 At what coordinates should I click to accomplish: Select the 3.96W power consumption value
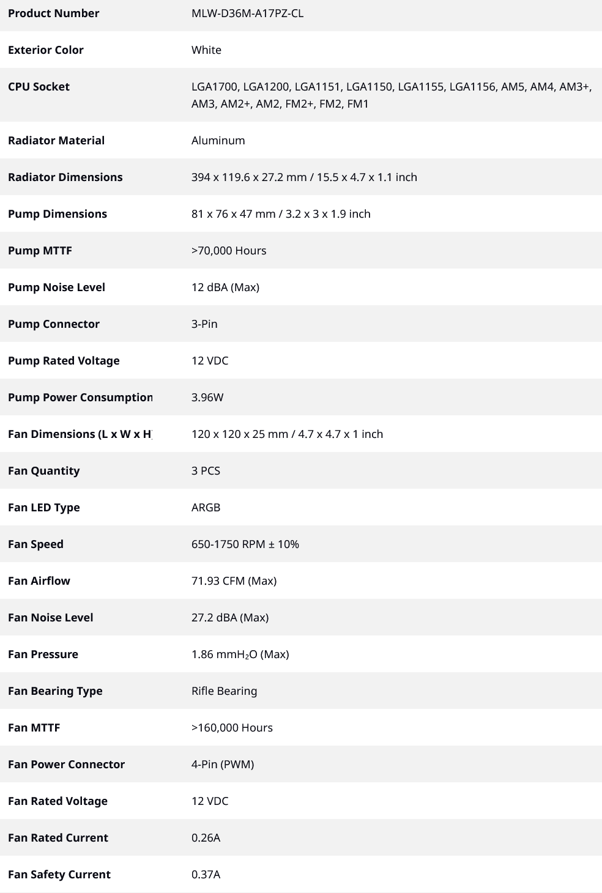tap(207, 397)
